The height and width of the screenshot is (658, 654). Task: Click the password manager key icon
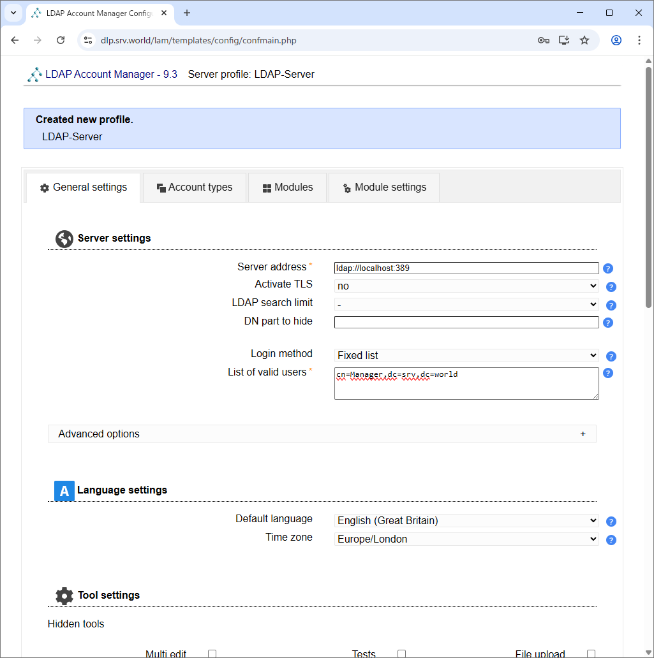point(543,40)
